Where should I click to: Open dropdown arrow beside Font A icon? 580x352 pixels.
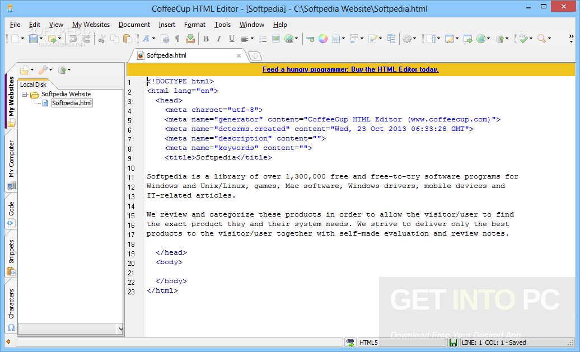153,39
